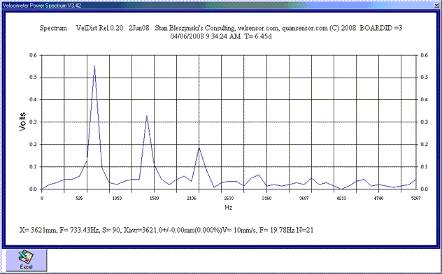Click the second spectrum peak near 1580 Hz
The image size is (442, 274).
[x=147, y=116]
